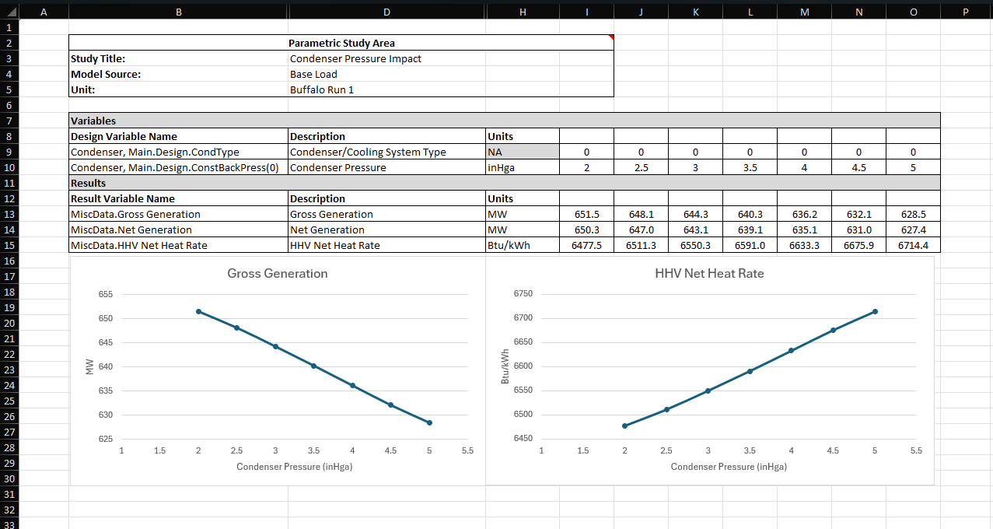The image size is (993, 529).
Task: Select the 'inHga' units cell
Action: click(x=523, y=167)
